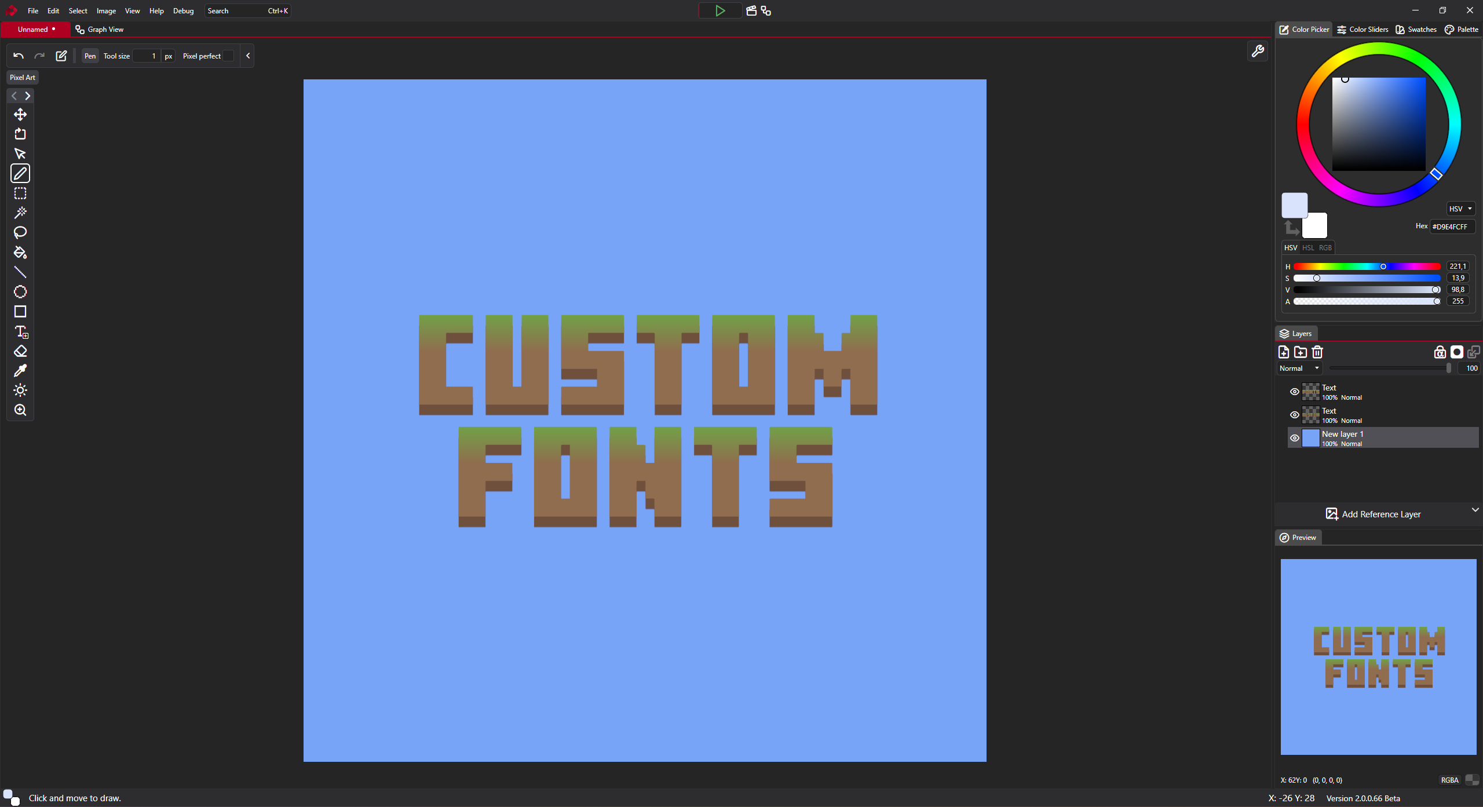Activate the Eraser tool
Image resolution: width=1483 pixels, height=807 pixels.
20,352
